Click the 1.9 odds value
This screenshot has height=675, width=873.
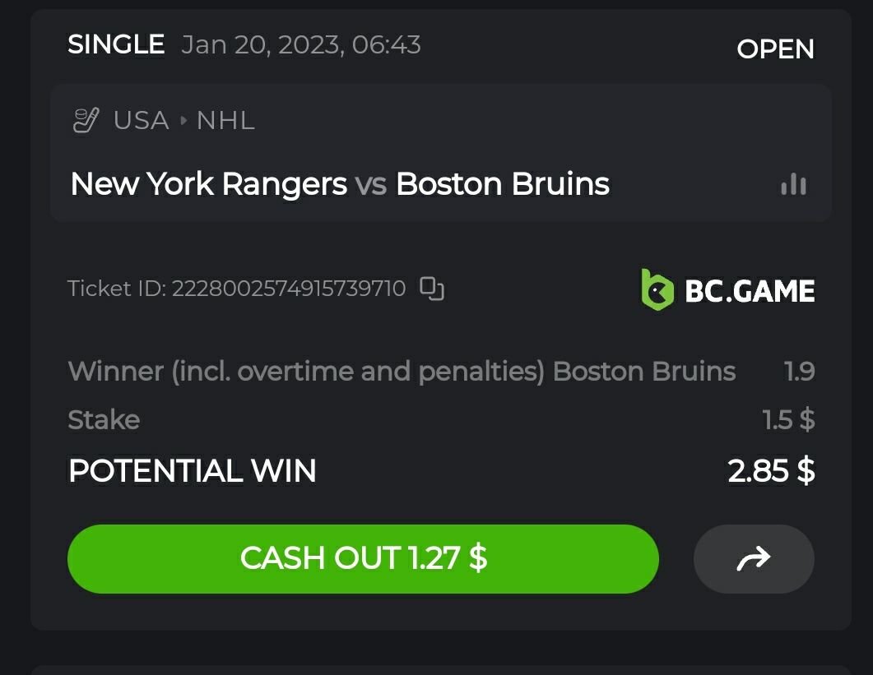click(799, 372)
